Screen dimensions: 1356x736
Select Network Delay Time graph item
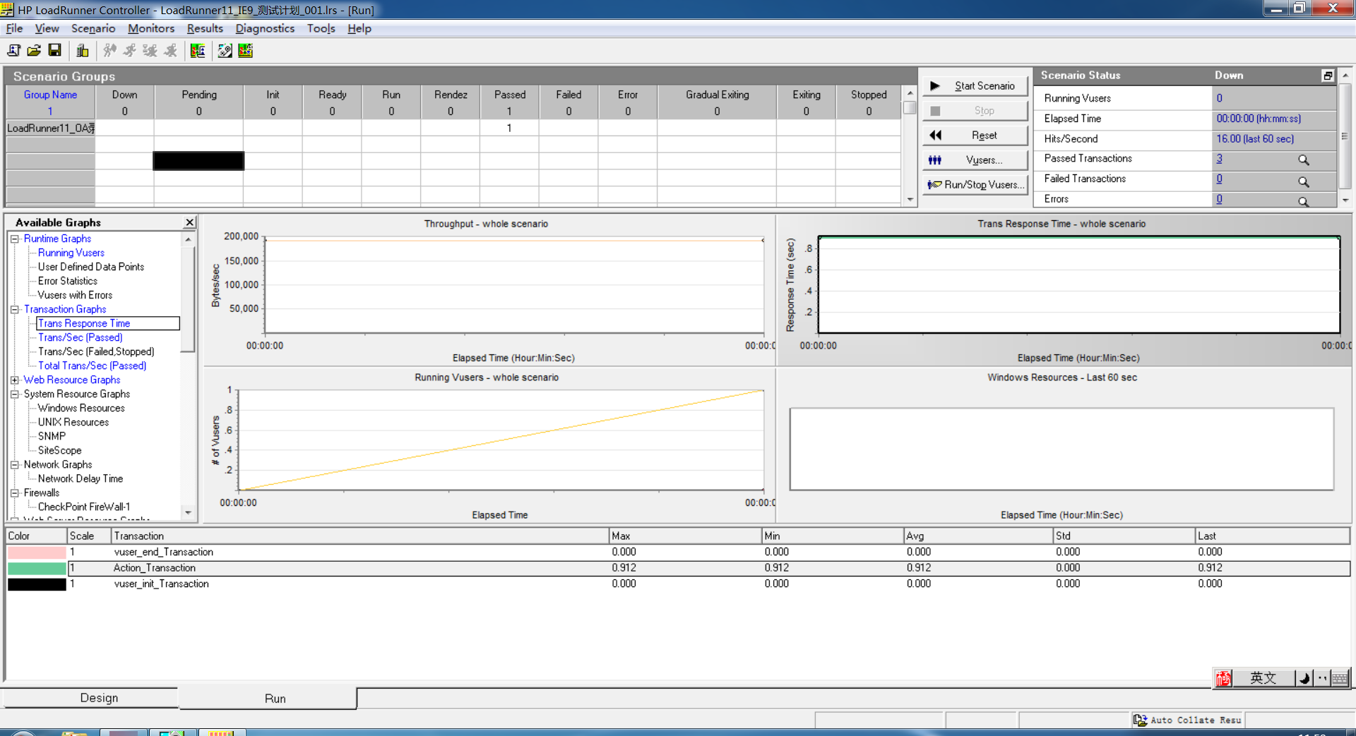point(81,478)
